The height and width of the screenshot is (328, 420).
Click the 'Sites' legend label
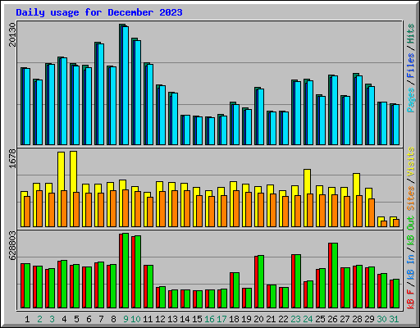pos(411,198)
